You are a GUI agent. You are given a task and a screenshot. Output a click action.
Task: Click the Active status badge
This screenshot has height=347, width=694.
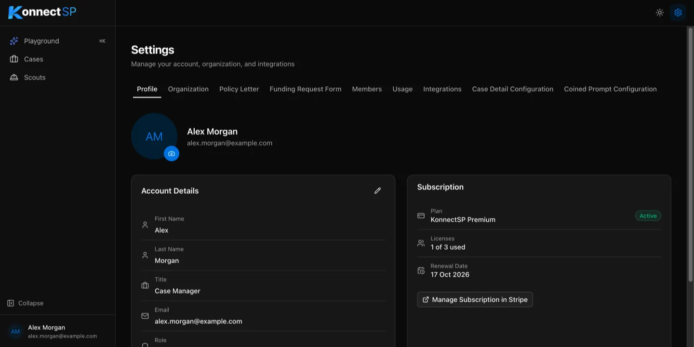coord(648,216)
